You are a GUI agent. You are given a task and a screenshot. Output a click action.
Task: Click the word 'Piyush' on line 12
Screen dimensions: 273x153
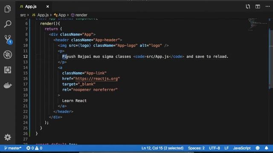coord(69,57)
